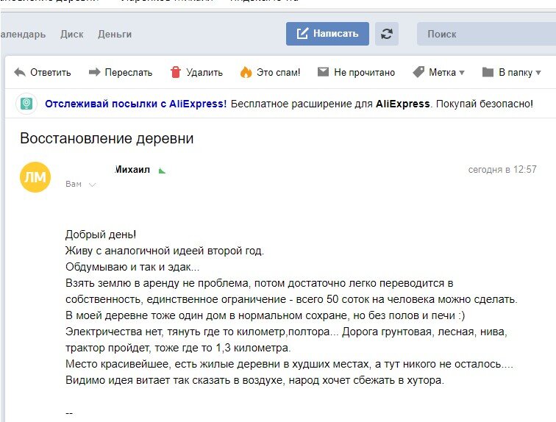The height and width of the screenshot is (422, 556).
Task: Click the ЛМ sender avatar
Action: tap(35, 177)
